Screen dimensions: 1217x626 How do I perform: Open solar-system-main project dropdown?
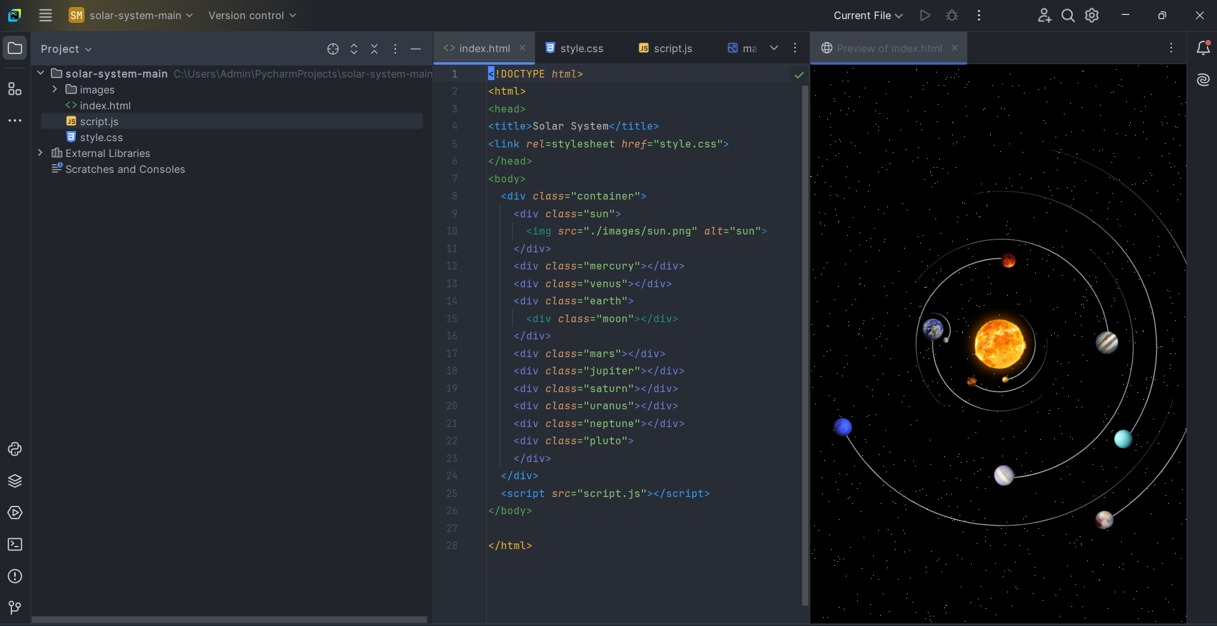pos(131,15)
